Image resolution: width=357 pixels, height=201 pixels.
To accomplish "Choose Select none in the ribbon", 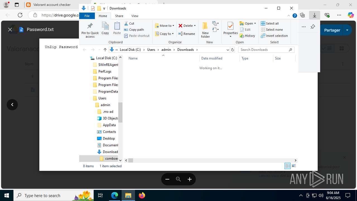I will coord(272,30).
